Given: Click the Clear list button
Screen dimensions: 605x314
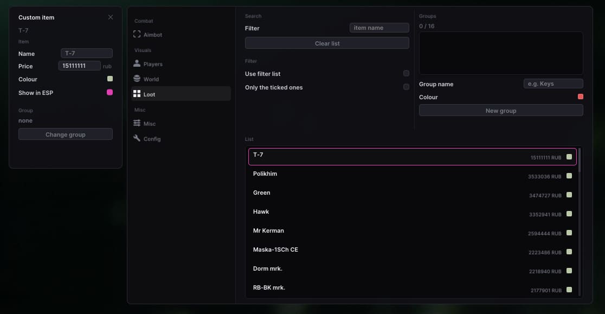Looking at the screenshot, I should 327,43.
